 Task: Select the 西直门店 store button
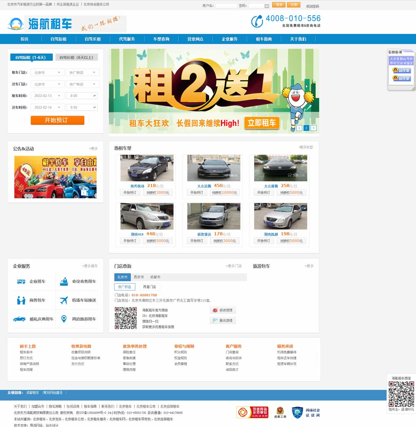coord(150,287)
